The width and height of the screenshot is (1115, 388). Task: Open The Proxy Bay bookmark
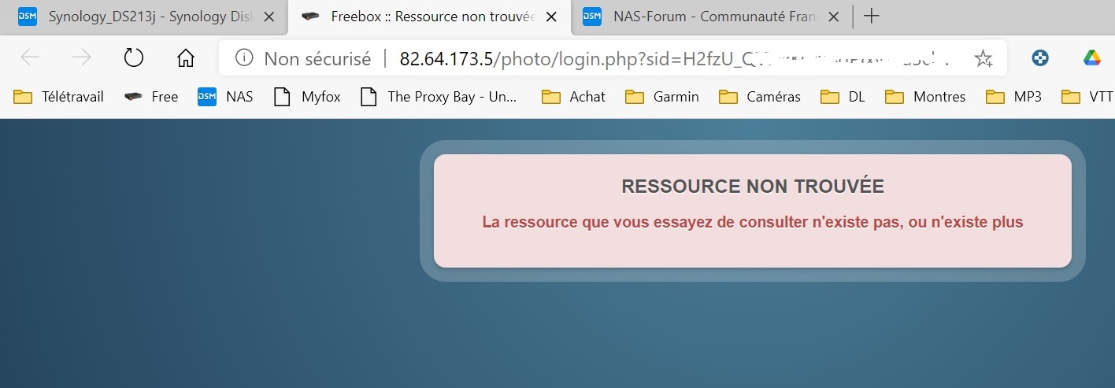439,97
